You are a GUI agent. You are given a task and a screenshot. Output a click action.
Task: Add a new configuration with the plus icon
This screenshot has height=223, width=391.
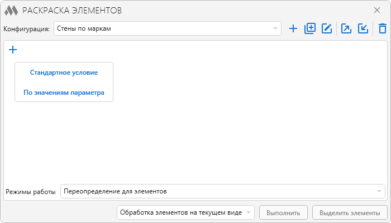[x=293, y=28]
